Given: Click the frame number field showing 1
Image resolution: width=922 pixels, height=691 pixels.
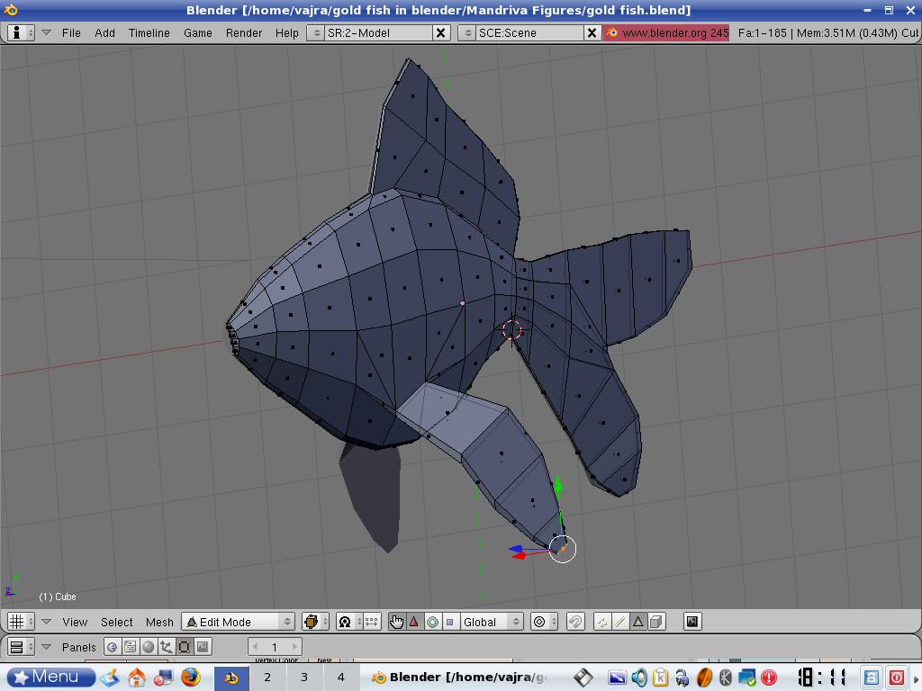Looking at the screenshot, I should click(x=275, y=647).
